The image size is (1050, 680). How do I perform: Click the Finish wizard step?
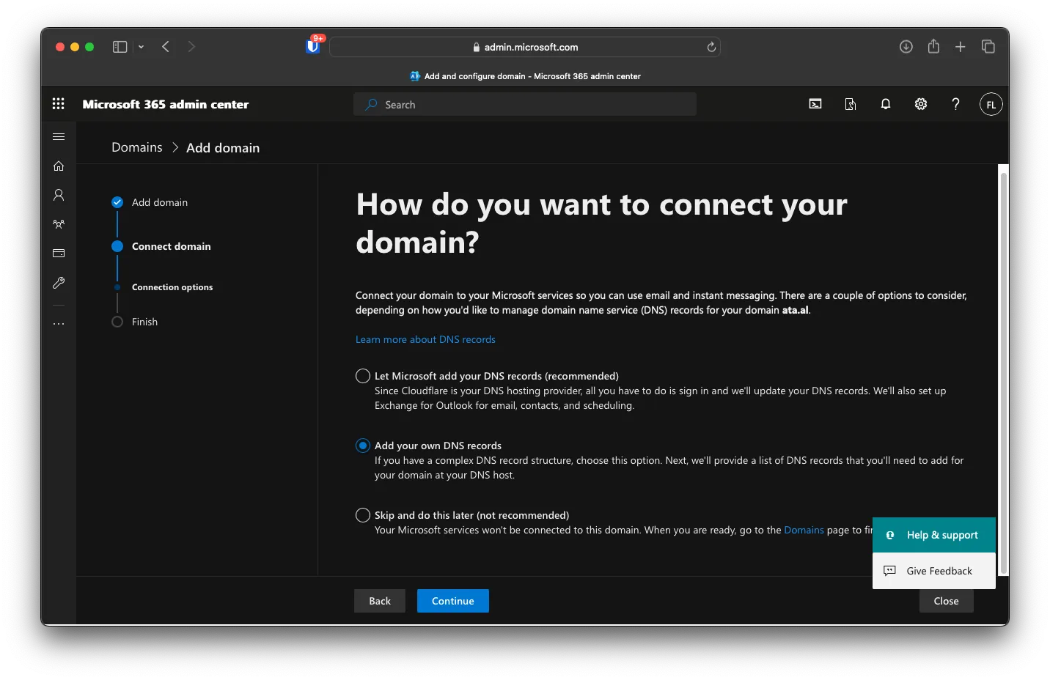(x=144, y=322)
